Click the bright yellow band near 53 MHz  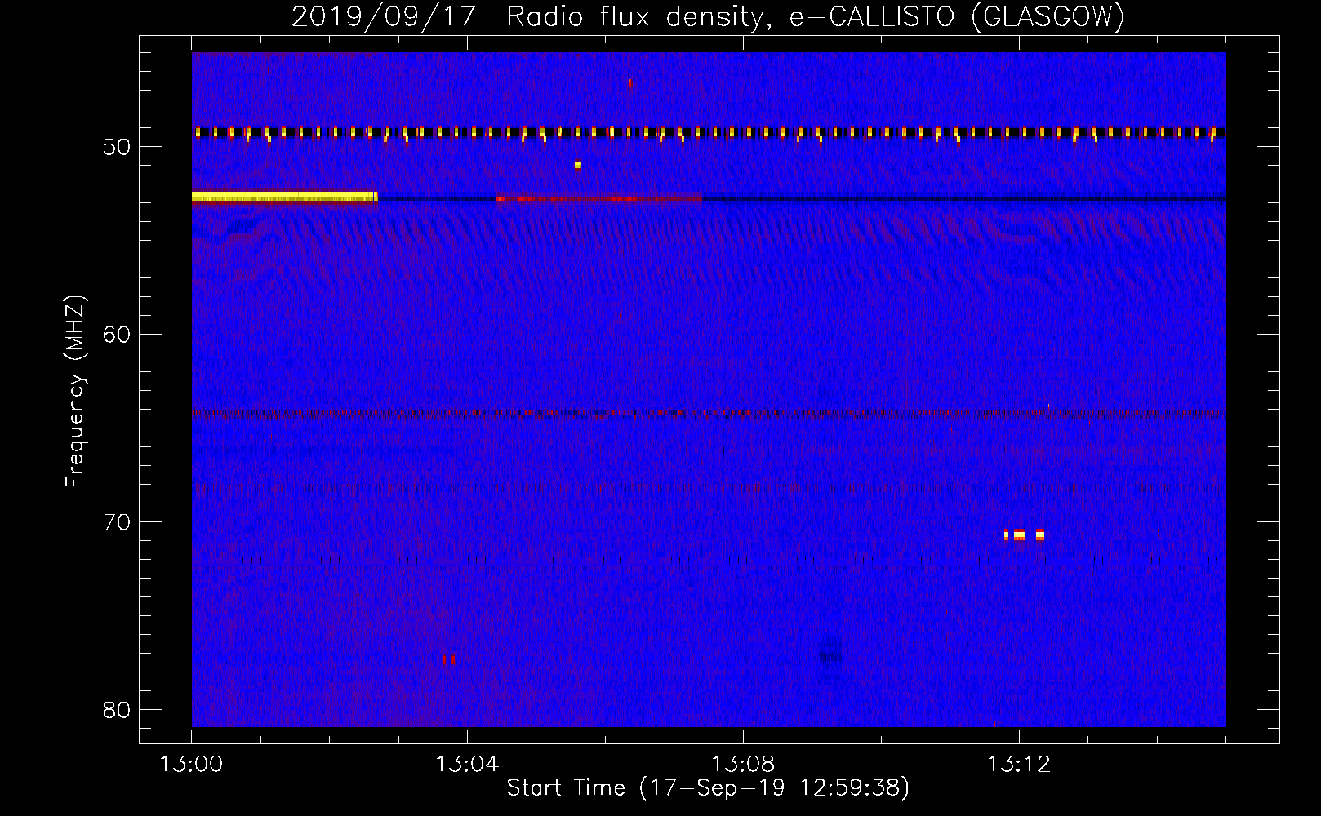(285, 197)
